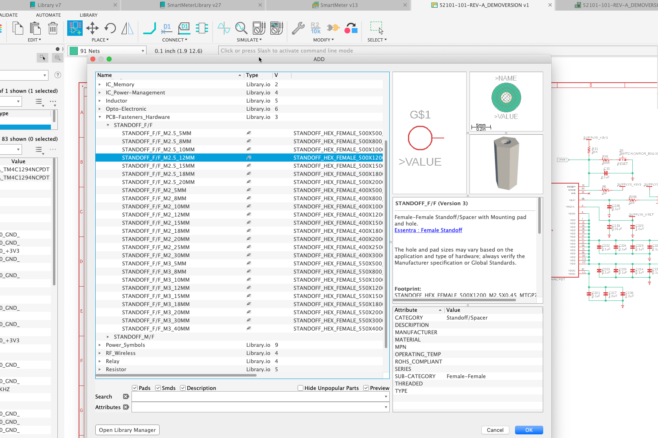The image size is (658, 438).
Task: Select the Rotate tool
Action: [110, 28]
